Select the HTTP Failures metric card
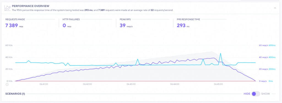Screen dimensions: 282x103 87,23
